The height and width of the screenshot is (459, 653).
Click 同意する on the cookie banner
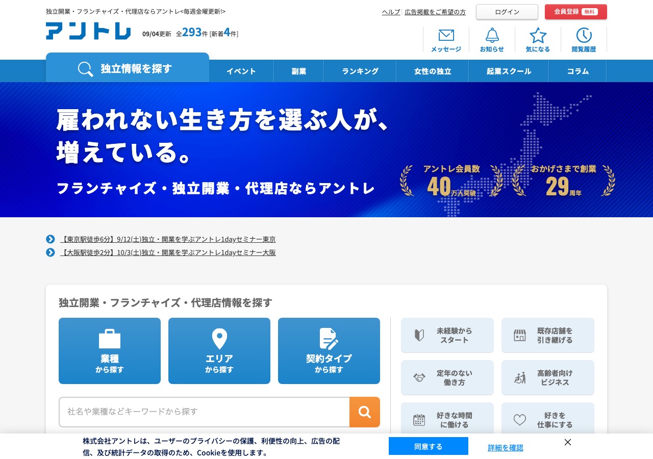429,446
